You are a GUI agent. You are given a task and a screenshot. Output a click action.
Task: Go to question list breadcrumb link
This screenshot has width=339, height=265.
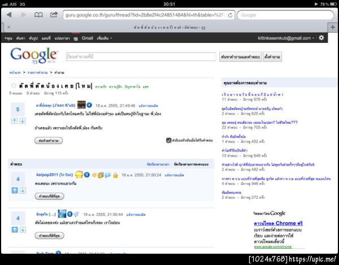coord(37,73)
